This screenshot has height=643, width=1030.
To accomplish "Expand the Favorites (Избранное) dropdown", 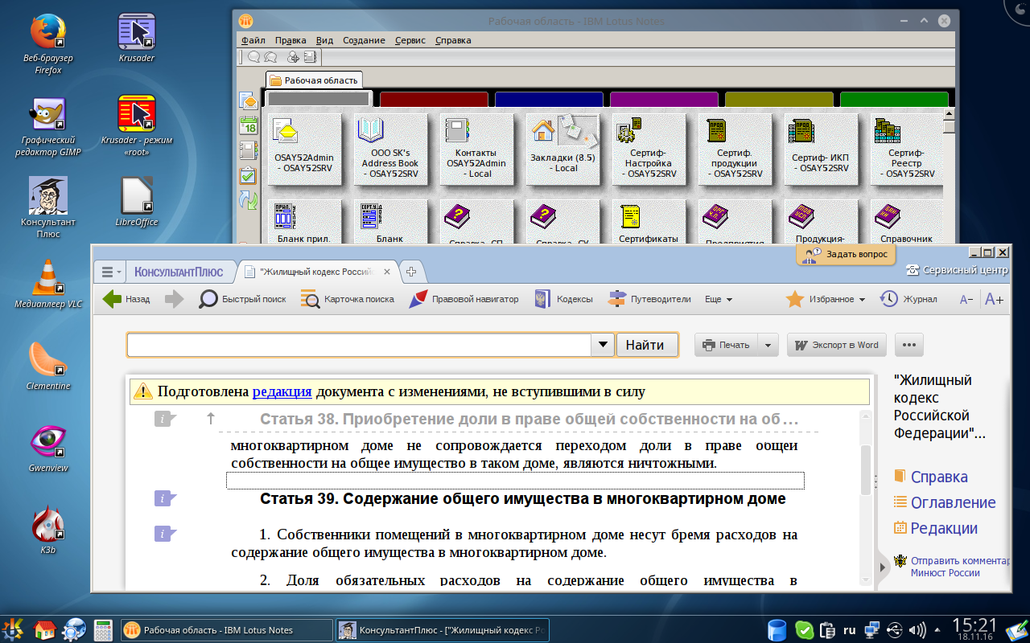I will [x=862, y=300].
